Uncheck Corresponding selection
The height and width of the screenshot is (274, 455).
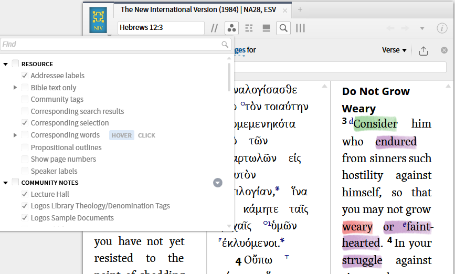25,123
